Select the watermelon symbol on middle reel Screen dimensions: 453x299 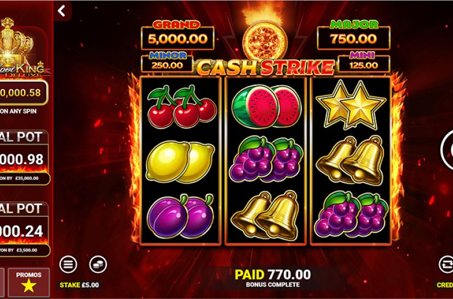(266, 106)
